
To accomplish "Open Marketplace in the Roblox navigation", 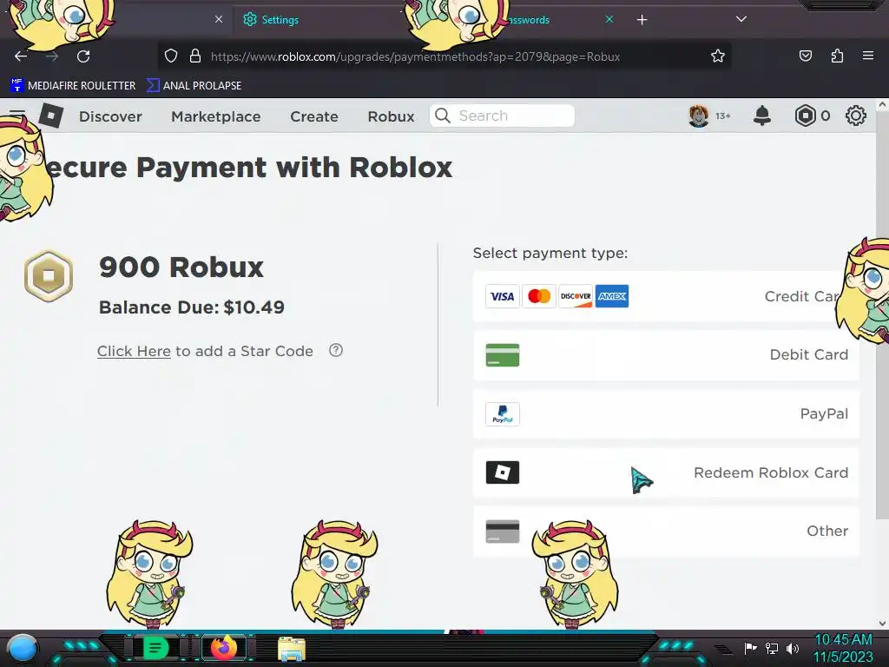I will 216,116.
